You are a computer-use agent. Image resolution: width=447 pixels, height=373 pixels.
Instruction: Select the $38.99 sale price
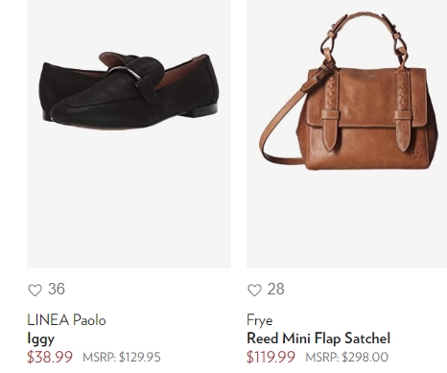pos(50,357)
